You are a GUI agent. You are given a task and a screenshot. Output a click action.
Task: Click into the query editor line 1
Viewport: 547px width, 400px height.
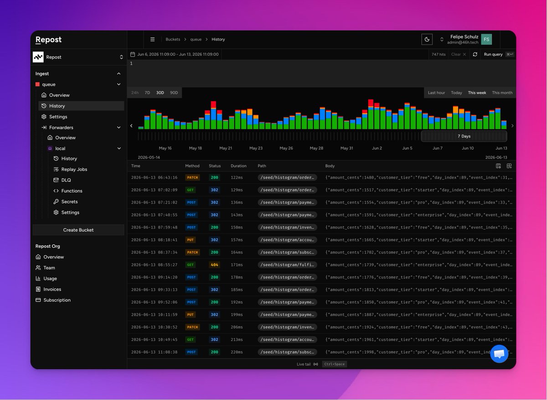pyautogui.click(x=321, y=63)
